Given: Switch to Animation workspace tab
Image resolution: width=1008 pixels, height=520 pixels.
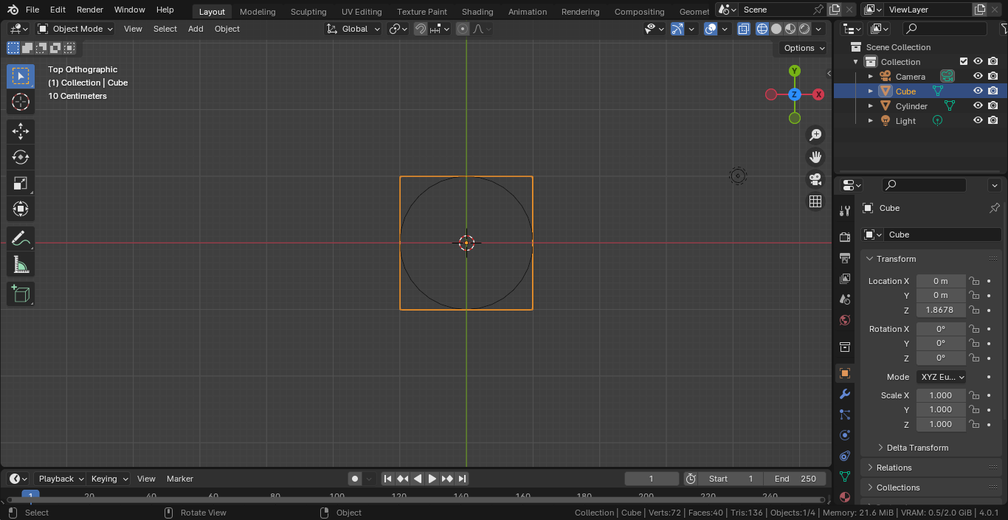Looking at the screenshot, I should pos(528,12).
